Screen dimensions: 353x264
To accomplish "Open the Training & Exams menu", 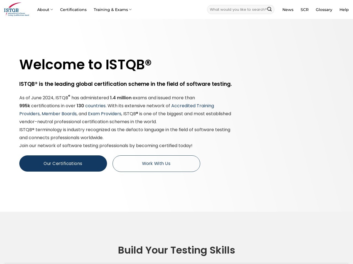I will [111, 10].
